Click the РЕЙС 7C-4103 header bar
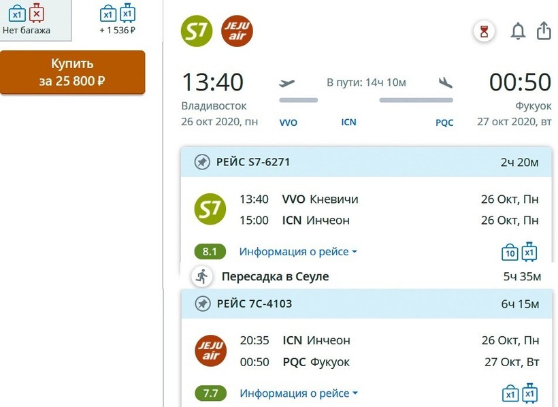The width and height of the screenshot is (558, 407). tap(366, 304)
